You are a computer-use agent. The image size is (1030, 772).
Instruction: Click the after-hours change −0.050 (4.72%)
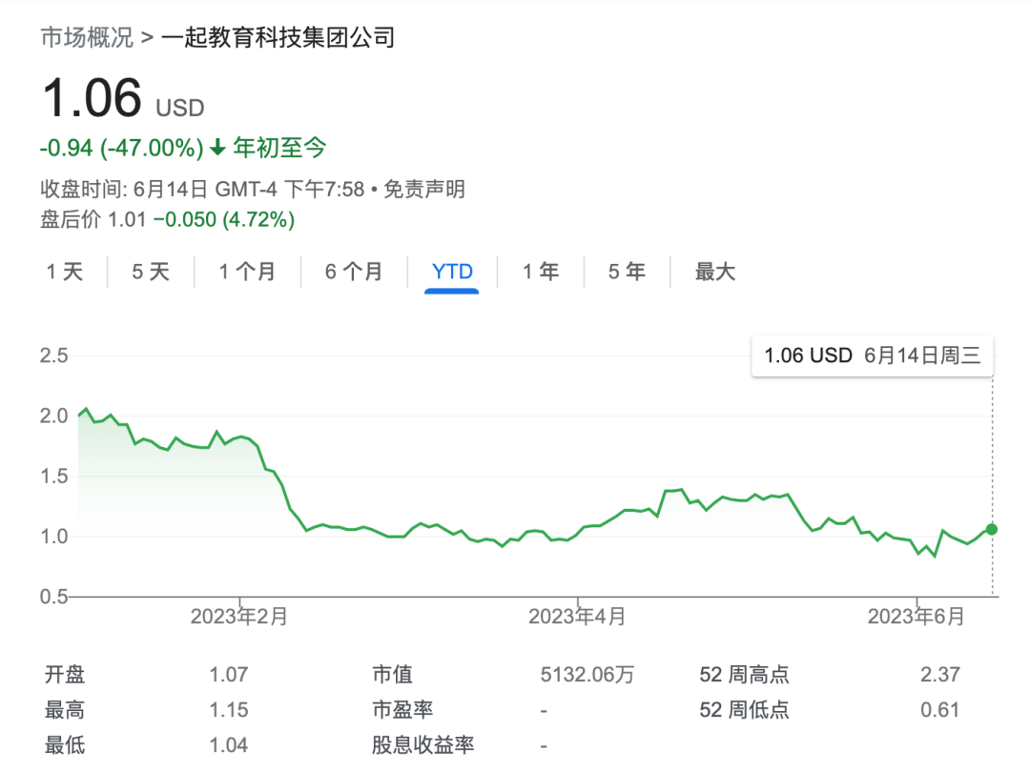point(224,219)
